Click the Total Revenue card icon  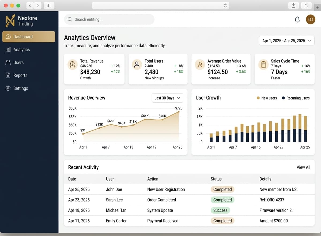pyautogui.click(x=73, y=65)
